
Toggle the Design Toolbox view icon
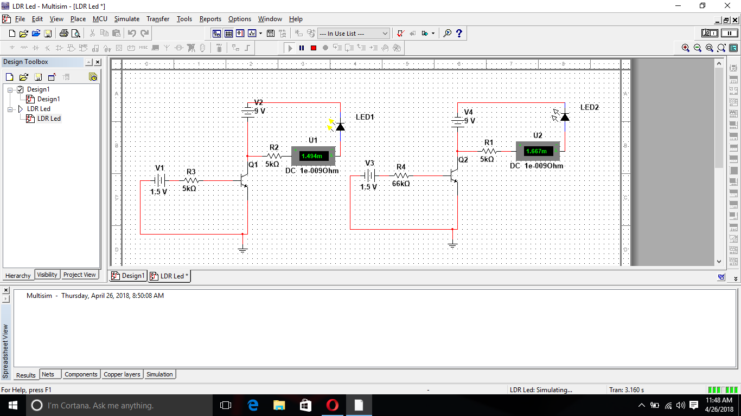[217, 34]
